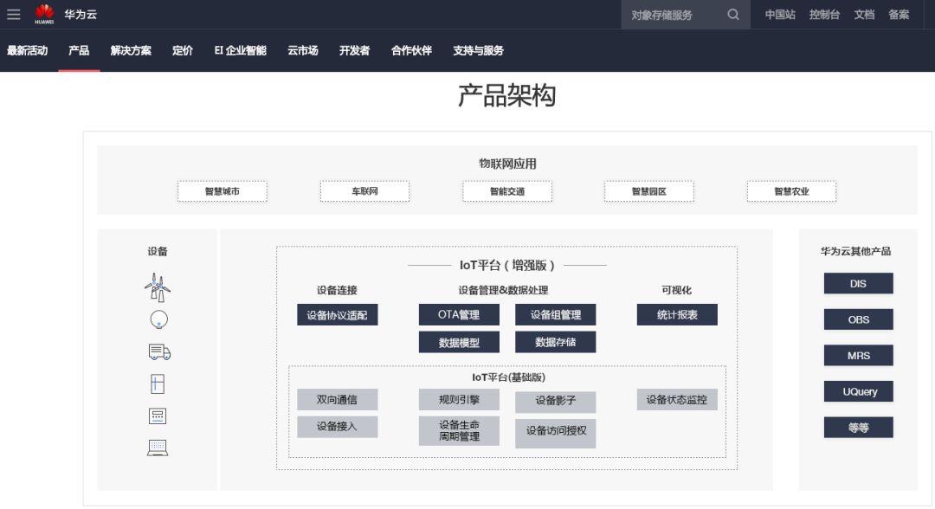Viewport: 935px width, 509px height.
Task: Click the 设备管理&数据处理 column label
Action: click(503, 290)
